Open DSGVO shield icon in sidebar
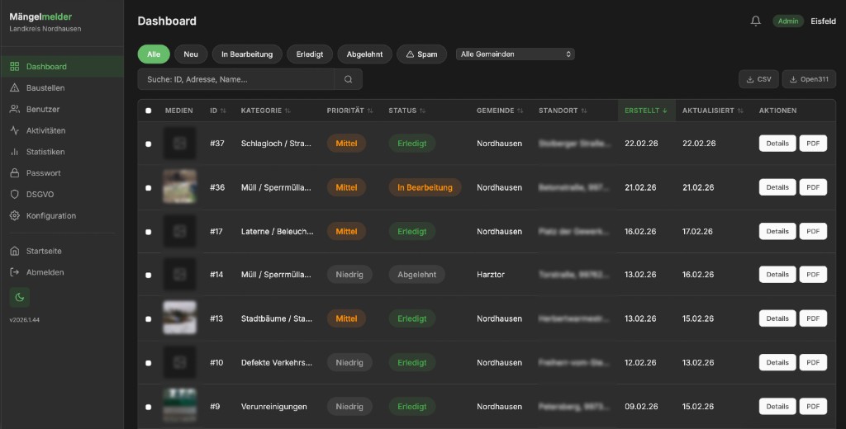 click(15, 195)
